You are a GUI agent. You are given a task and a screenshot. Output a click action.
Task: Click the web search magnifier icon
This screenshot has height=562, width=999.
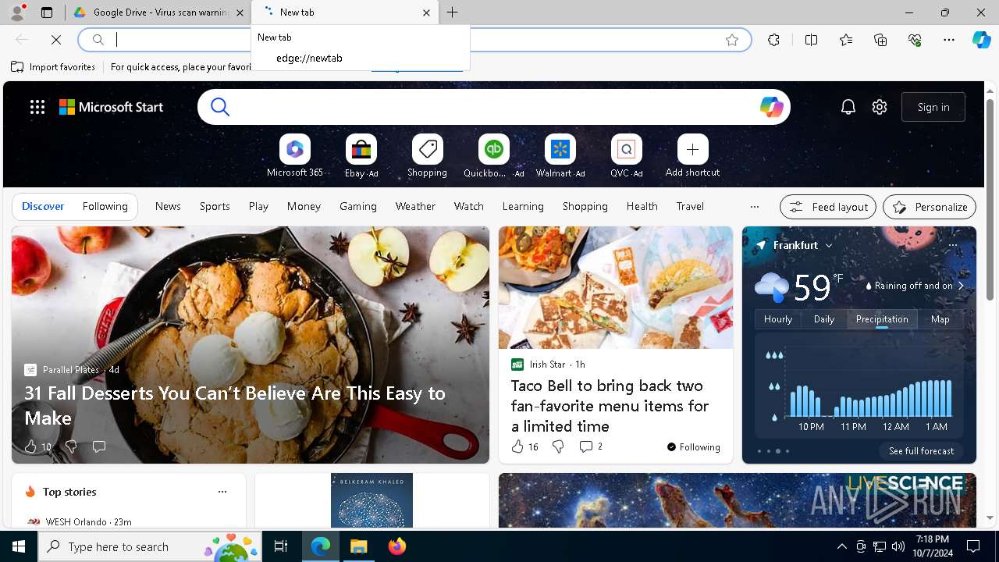point(220,107)
